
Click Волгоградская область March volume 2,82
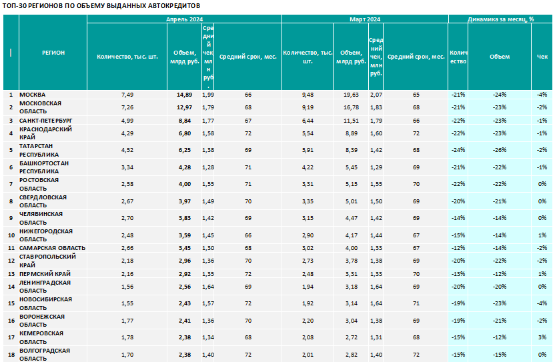[351, 355]
